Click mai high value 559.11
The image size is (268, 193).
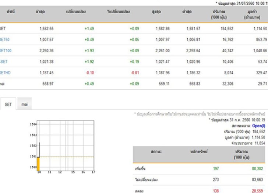164,84
